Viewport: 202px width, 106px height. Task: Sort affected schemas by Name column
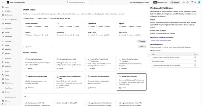(155, 54)
